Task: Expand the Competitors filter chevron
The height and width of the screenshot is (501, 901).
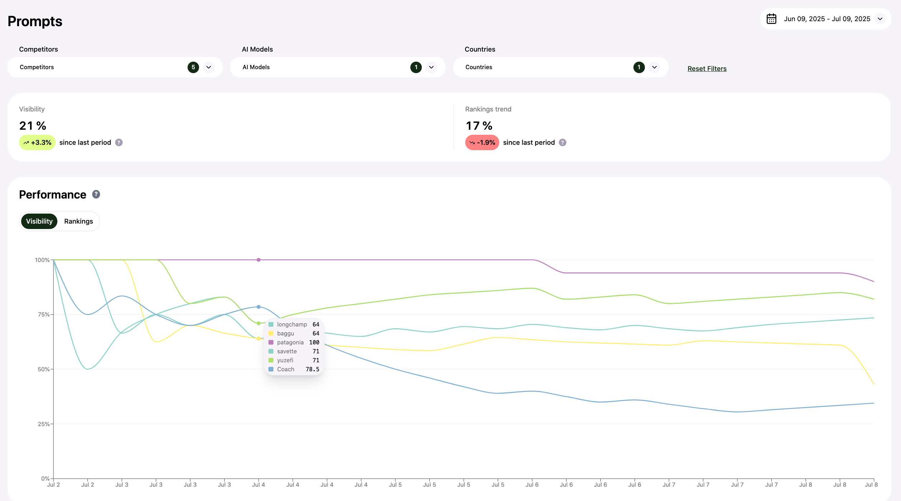Action: coord(208,67)
